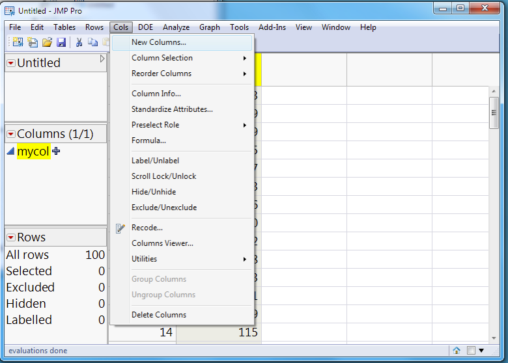Choose Exclude/Unexclude from the menu
The height and width of the screenshot is (363, 508).
[182, 208]
